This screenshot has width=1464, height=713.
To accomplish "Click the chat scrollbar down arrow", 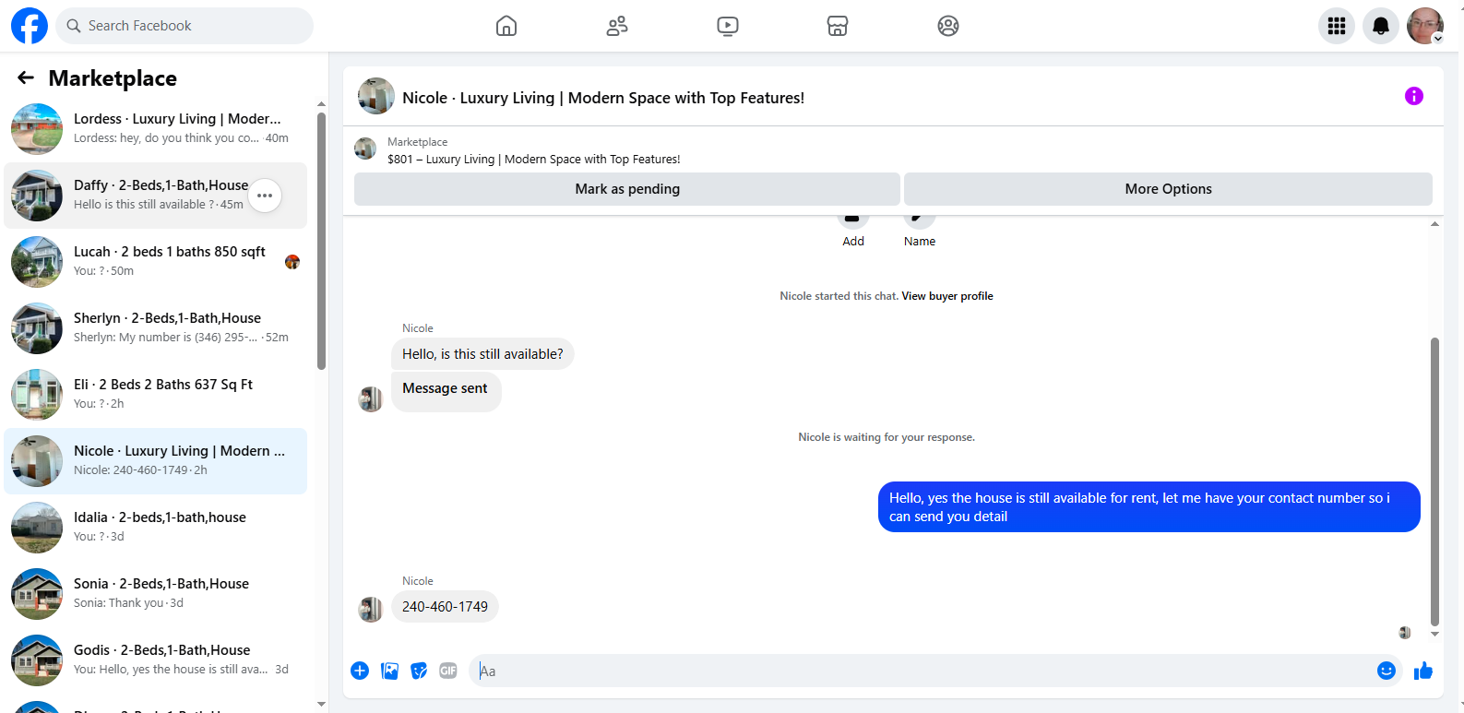I will [x=1434, y=634].
